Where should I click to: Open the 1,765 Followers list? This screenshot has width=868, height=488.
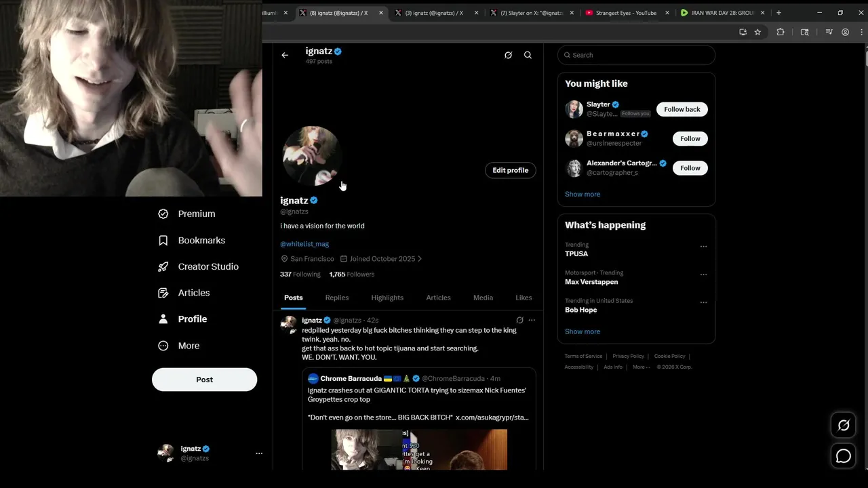(351, 274)
